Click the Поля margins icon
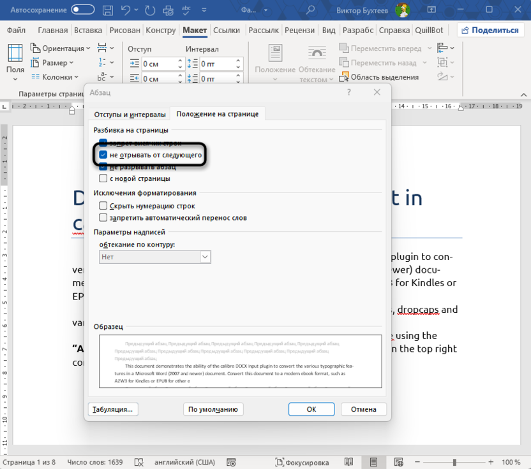531x469 pixels. [15, 61]
